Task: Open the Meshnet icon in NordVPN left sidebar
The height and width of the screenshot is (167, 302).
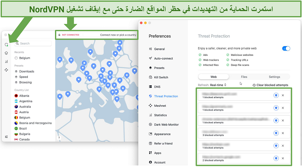Action: click(6, 70)
